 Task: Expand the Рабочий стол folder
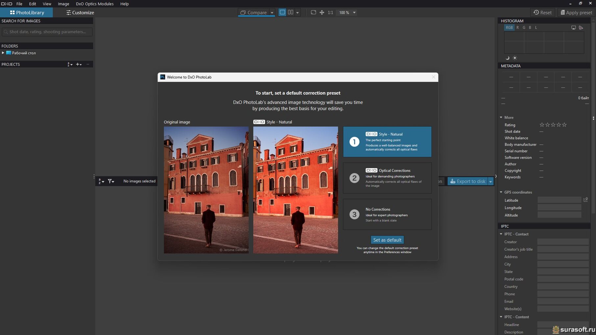coord(3,53)
